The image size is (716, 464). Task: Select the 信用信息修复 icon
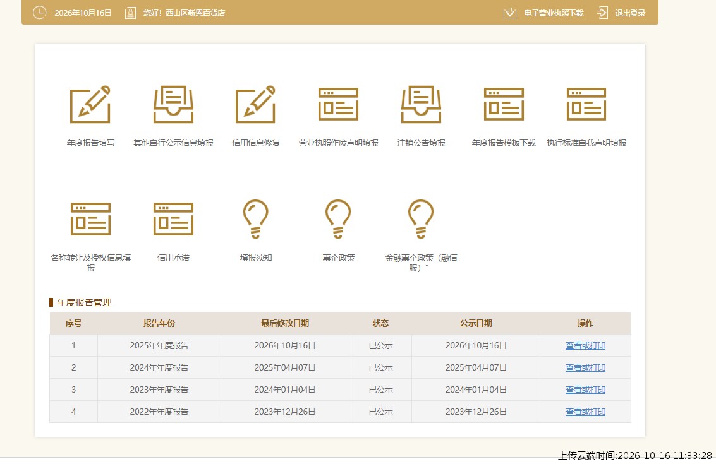tap(256, 105)
